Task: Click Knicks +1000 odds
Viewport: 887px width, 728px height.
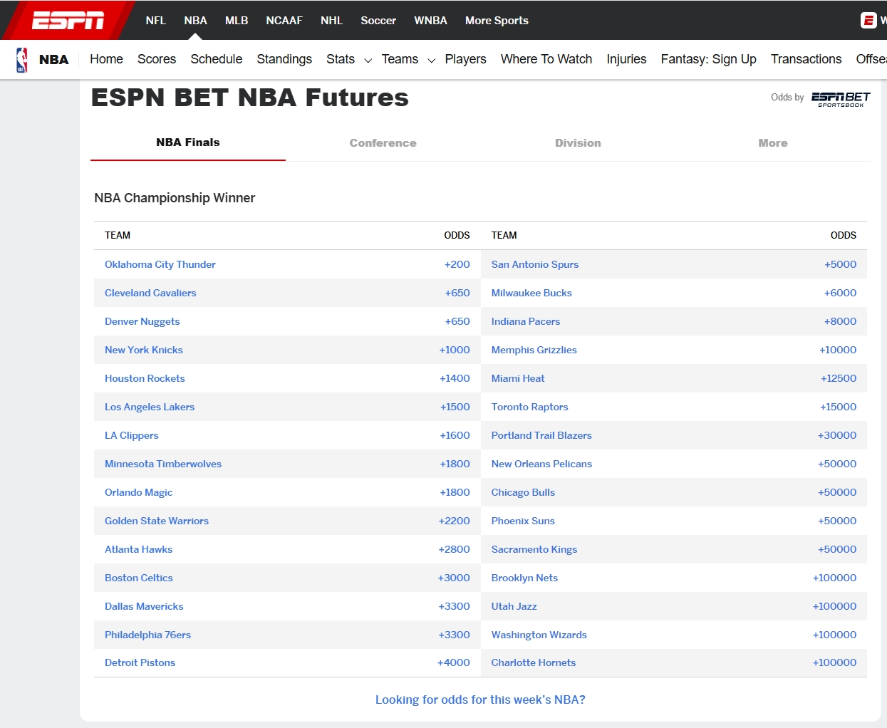Action: coord(455,350)
